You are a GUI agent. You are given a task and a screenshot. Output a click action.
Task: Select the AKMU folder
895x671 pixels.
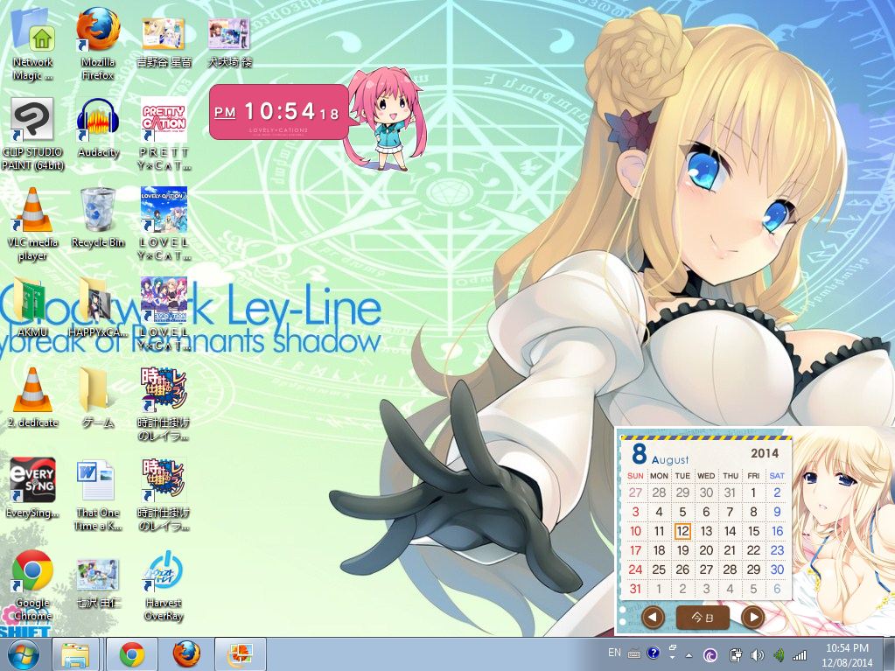tap(32, 307)
